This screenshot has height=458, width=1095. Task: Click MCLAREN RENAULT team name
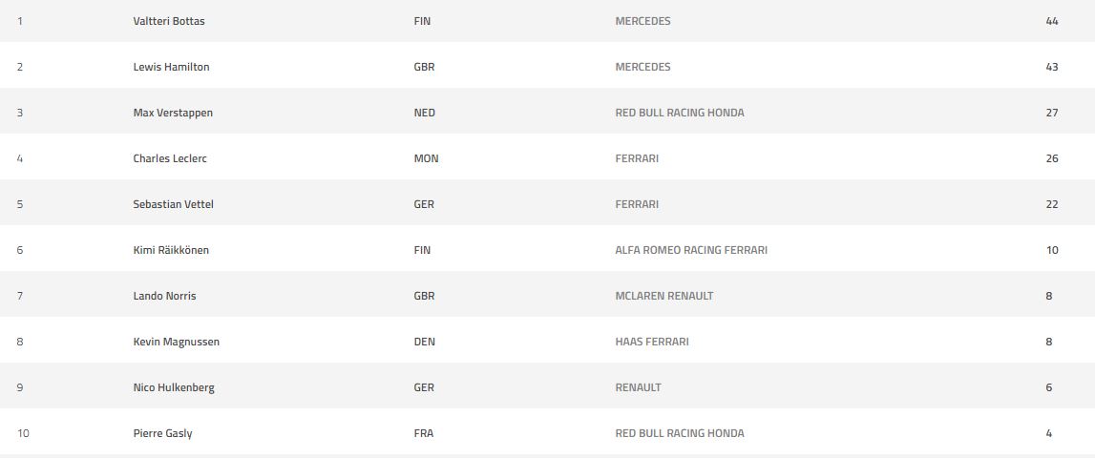tap(664, 296)
